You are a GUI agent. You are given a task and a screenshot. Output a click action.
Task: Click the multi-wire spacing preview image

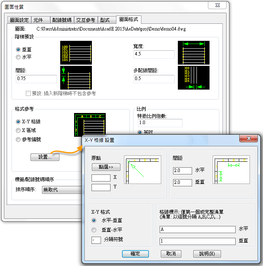pyautogui.click(x=194, y=78)
